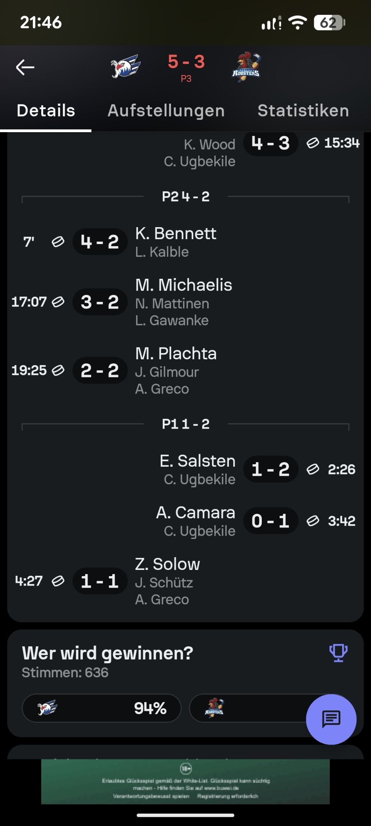This screenshot has height=826, width=371.
Task: Tap the 1 - 1 score badge
Action: pyautogui.click(x=100, y=581)
